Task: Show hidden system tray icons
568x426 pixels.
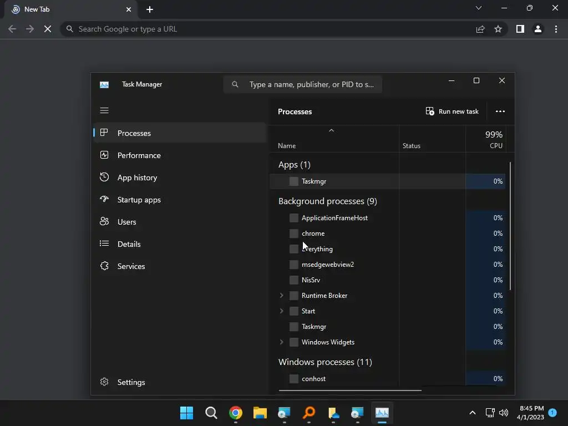Action: click(473, 413)
